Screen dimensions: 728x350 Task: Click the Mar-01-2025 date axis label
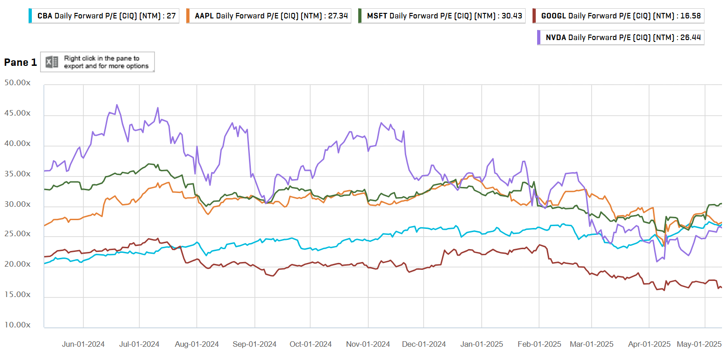592,344
